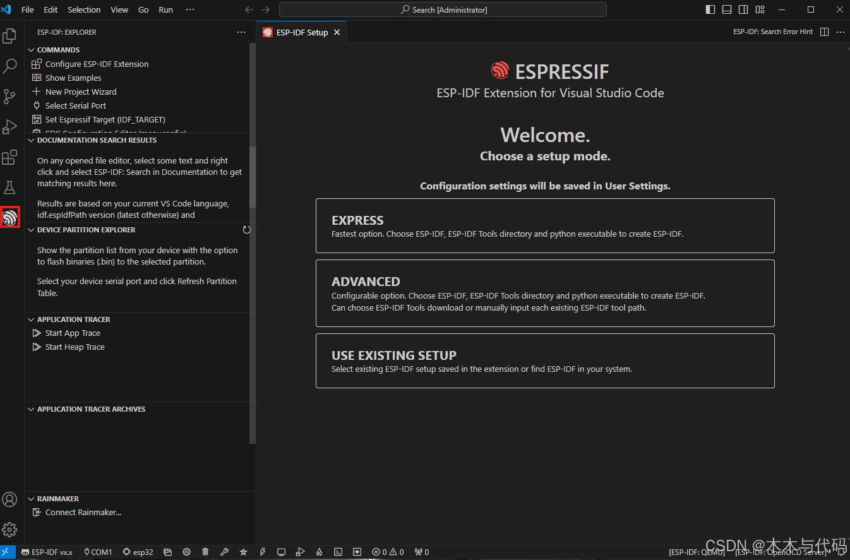Click the build project wrench icon
Image resolution: width=850 pixels, height=560 pixels.
coord(224,552)
